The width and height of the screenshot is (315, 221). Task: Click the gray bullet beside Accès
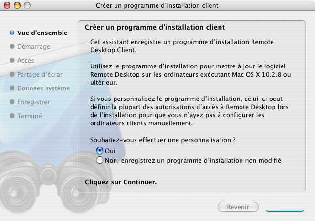pos(12,60)
